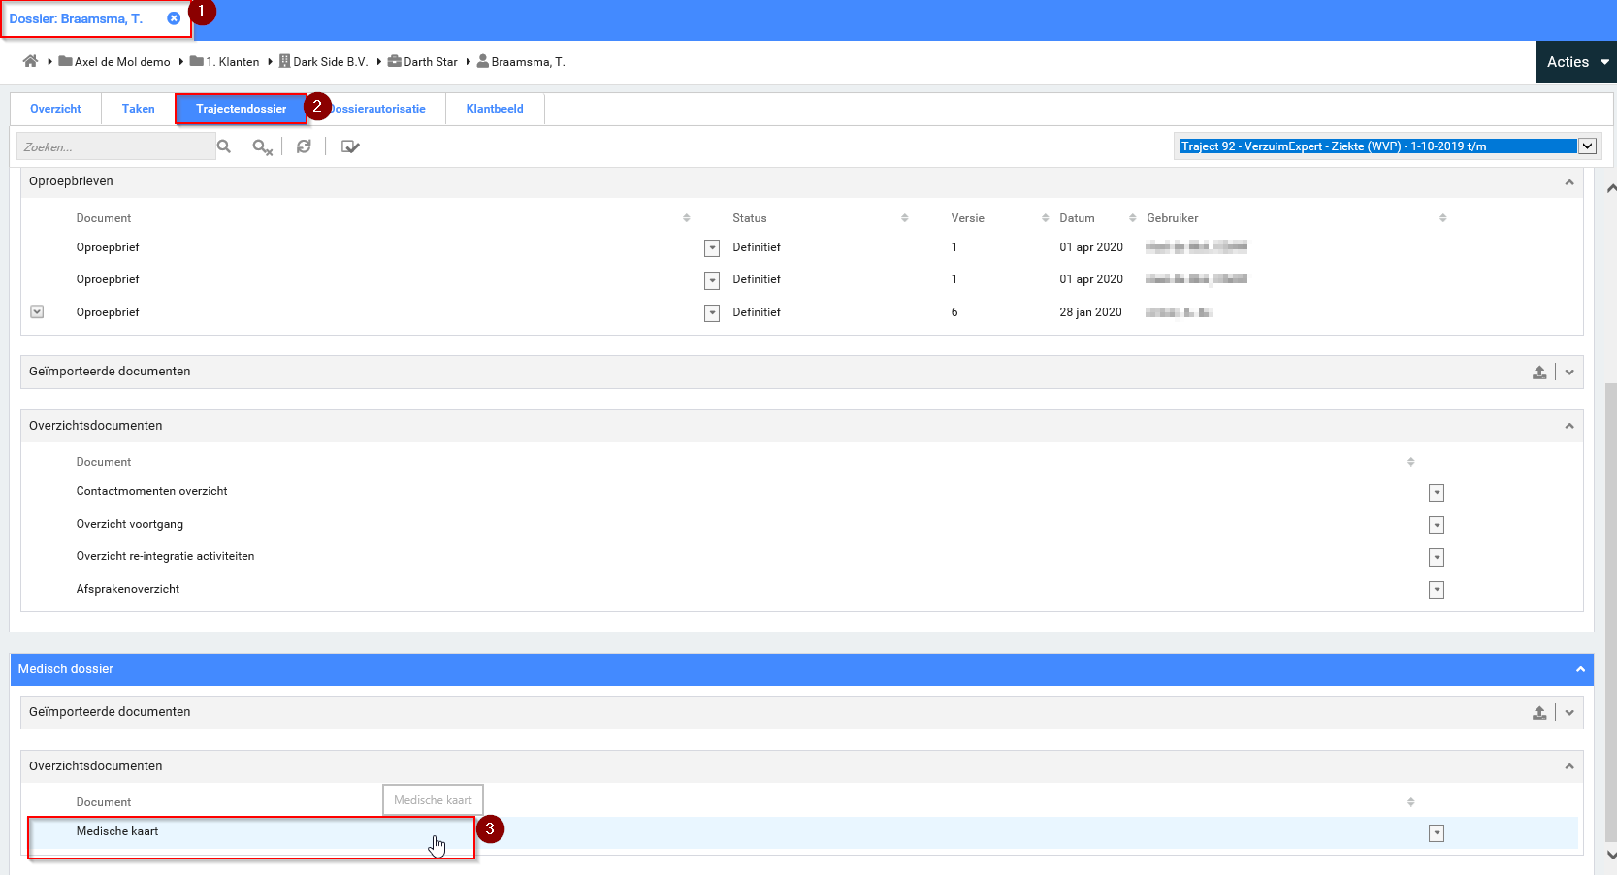
Task: Upload to Medisch dossier Geïmporteerde documenten
Action: point(1538,713)
